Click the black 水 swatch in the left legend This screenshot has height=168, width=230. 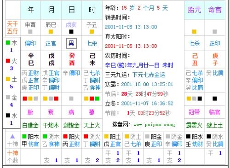tap(8, 115)
